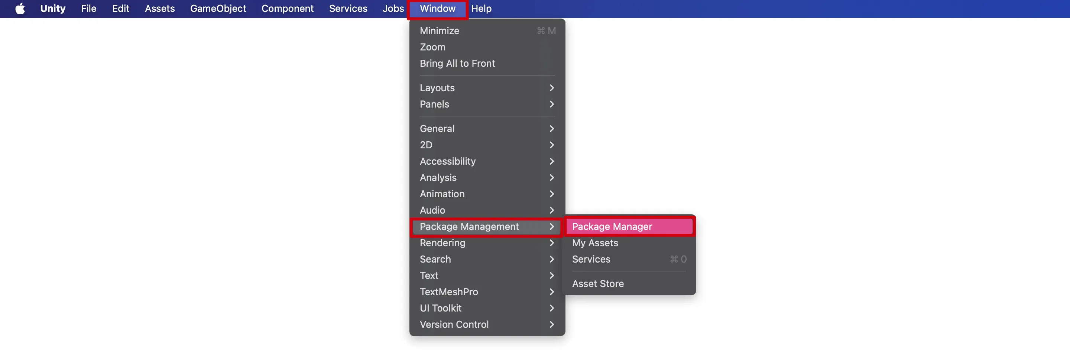Open the Apple menu
Image resolution: width=1070 pixels, height=359 pixels.
coord(20,9)
